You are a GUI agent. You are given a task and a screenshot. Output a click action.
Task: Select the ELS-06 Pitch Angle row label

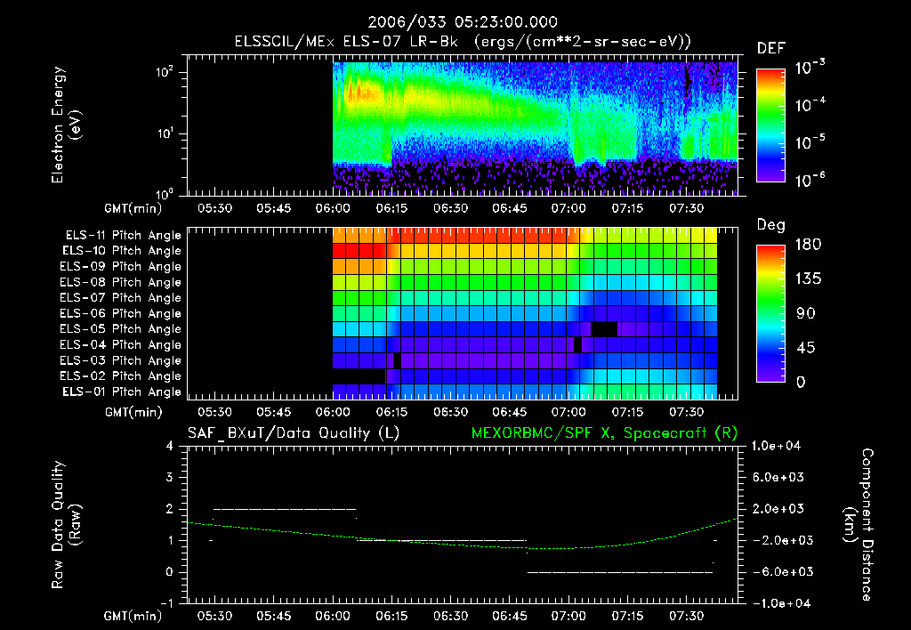[x=121, y=313]
